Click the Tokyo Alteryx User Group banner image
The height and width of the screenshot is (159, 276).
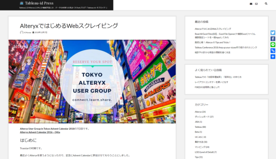point(92,81)
